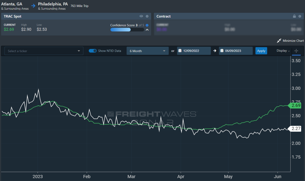305x181 pixels.
Task: Collapse the Confidence Score chevron
Action: [x=147, y=30]
